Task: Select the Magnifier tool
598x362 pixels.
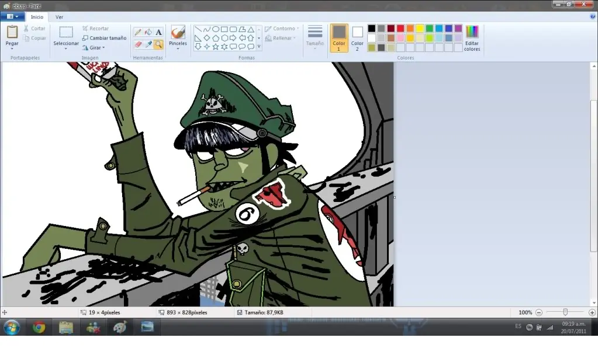Action: (x=158, y=44)
